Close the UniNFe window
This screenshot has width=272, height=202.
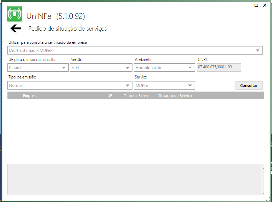pyautogui.click(x=265, y=5)
